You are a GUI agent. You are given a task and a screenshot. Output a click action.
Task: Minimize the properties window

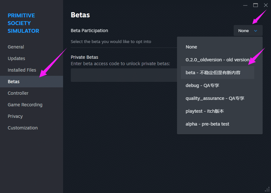[x=245, y=5]
